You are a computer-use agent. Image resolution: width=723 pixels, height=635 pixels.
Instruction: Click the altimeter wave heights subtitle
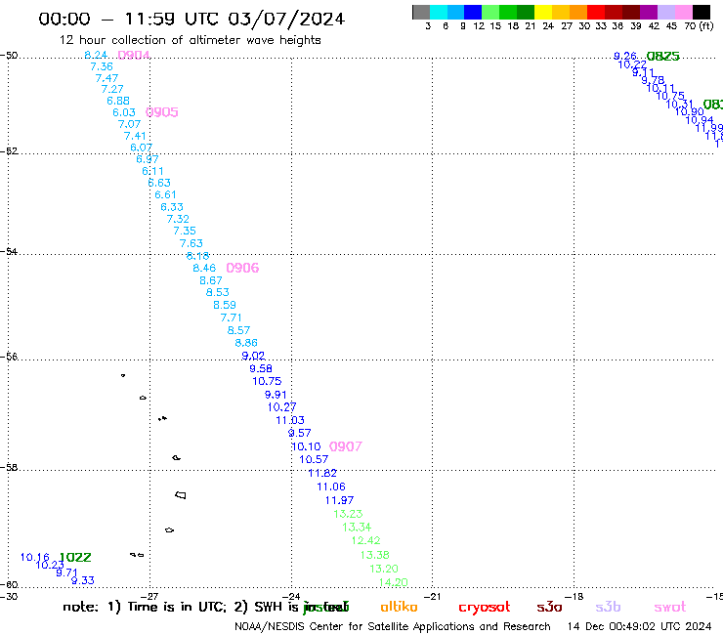190,41
